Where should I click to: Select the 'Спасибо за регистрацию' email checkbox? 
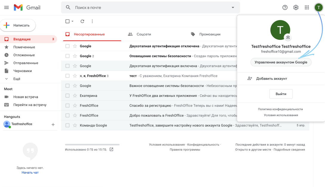tap(67, 105)
